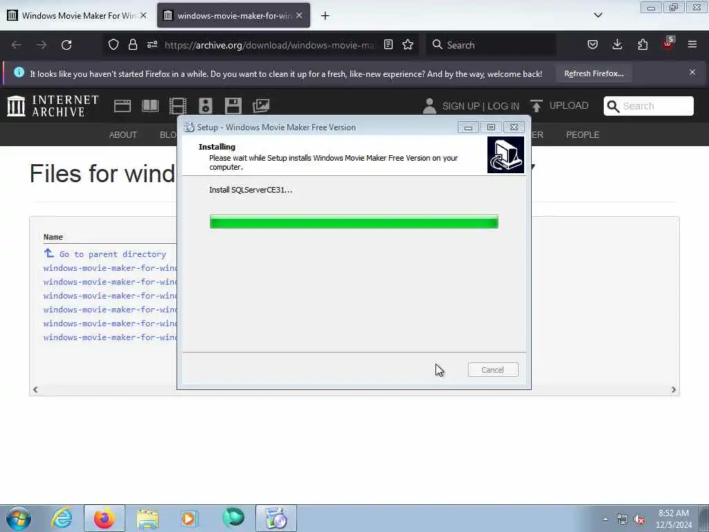Open the Web (Wayback) icon in Archive nav
The image size is (709, 532).
coord(122,106)
